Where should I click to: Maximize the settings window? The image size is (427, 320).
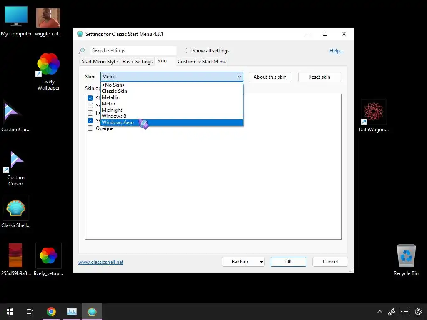click(x=325, y=34)
